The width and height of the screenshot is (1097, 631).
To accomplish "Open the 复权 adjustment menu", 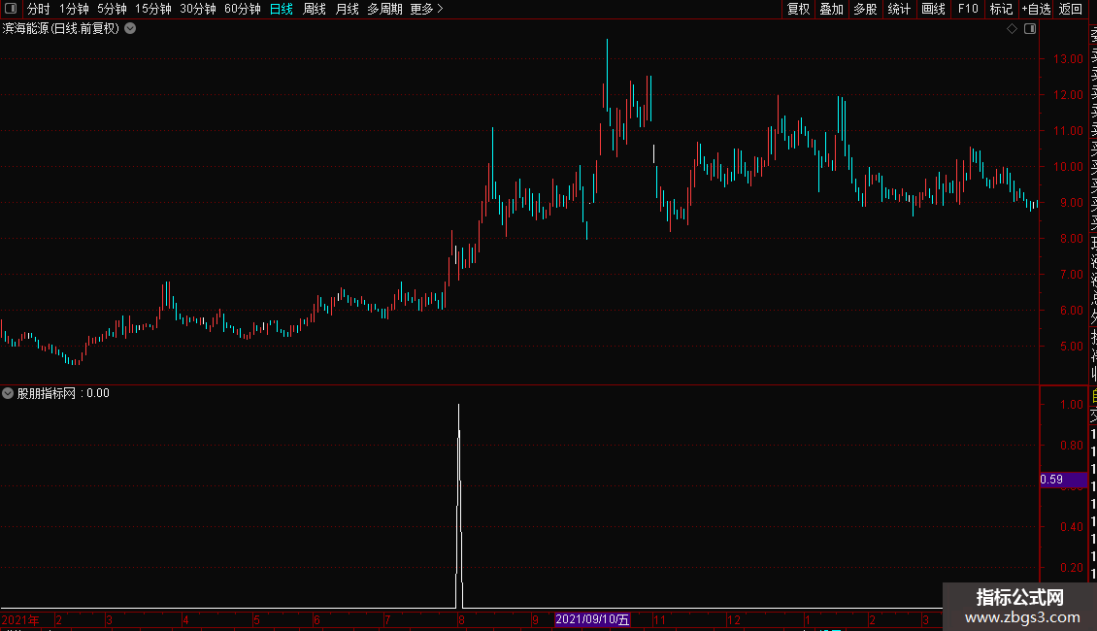I will click(x=798, y=9).
